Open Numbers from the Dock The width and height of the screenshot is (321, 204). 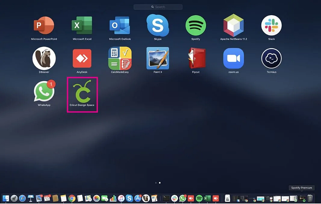[113, 198]
